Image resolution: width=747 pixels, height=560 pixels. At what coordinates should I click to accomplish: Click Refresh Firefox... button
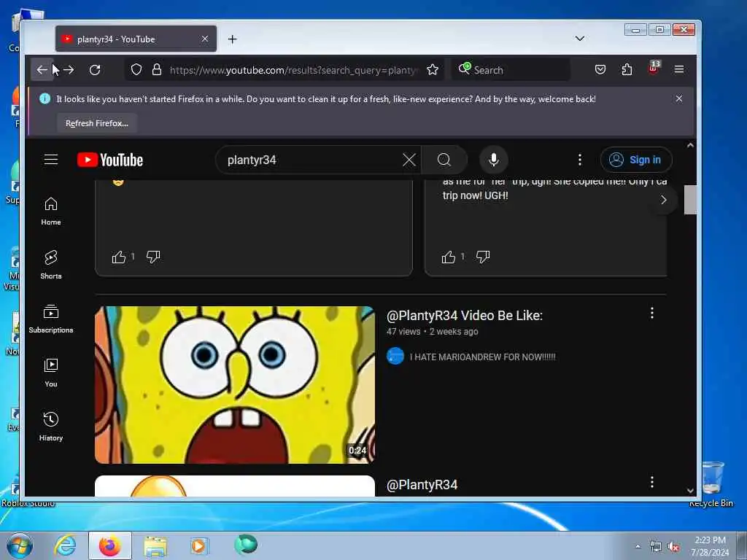[x=97, y=123]
